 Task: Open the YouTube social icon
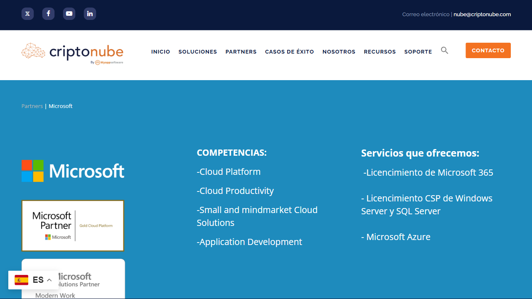[x=69, y=14]
